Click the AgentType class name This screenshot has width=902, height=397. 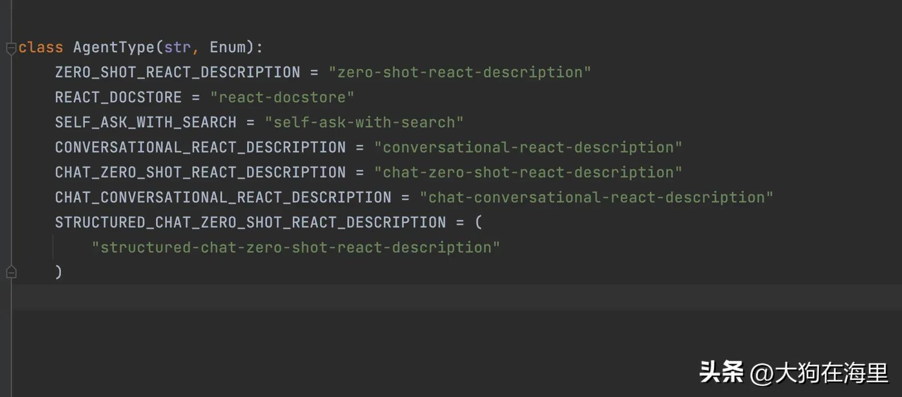tap(114, 47)
